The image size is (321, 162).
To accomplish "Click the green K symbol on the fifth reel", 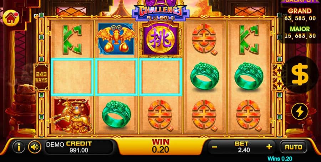I will (x=248, y=40).
